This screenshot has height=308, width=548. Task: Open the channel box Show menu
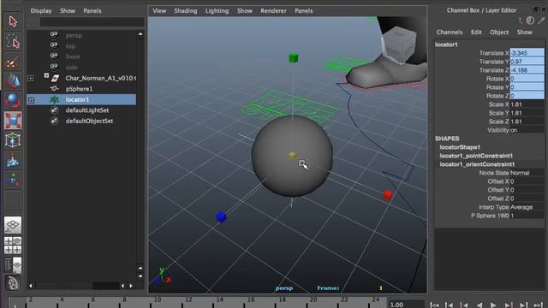tap(525, 33)
